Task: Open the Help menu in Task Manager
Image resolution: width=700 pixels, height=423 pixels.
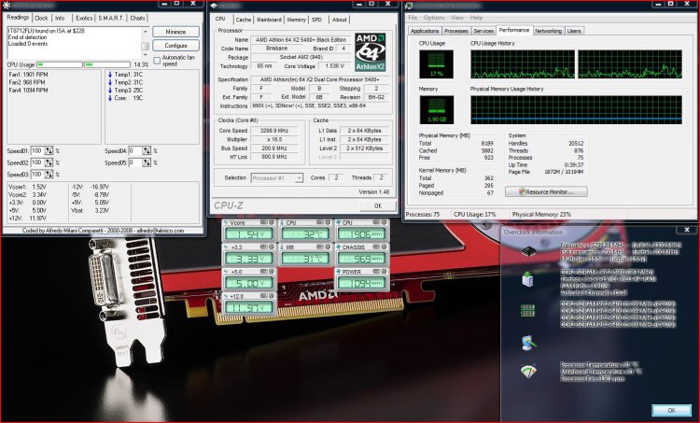Action: [x=476, y=18]
